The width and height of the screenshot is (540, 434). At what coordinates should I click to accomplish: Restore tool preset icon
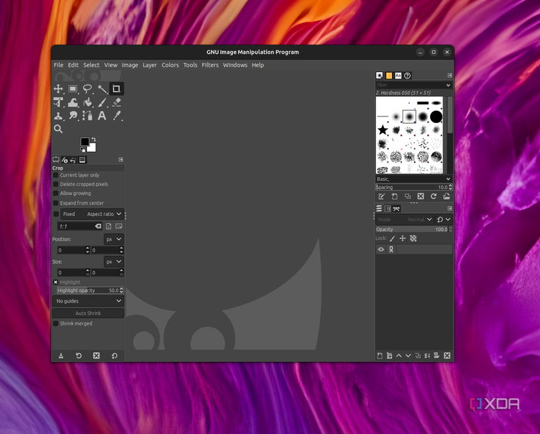pyautogui.click(x=79, y=356)
